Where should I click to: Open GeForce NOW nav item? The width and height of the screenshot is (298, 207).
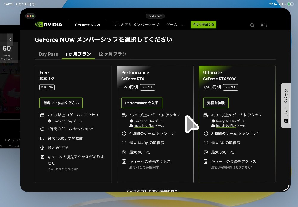87,25
